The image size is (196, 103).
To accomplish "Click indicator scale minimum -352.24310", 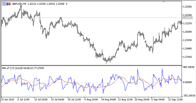I will coord(189,96).
